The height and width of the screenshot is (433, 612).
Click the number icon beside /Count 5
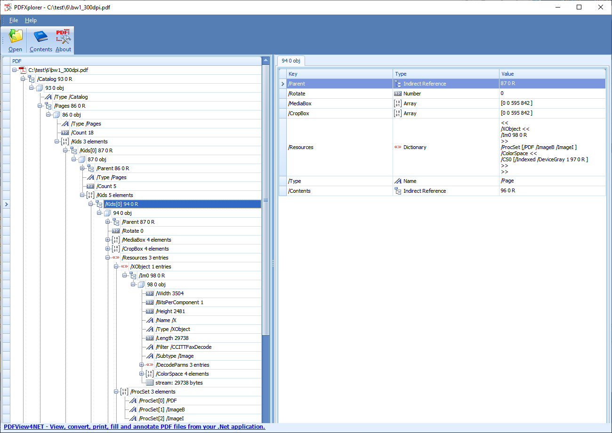coord(90,186)
